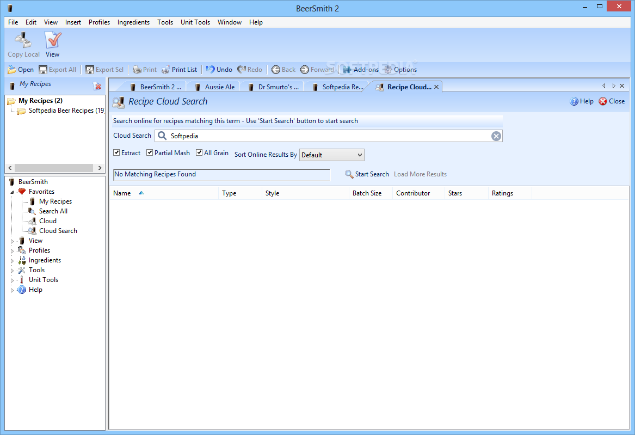
Task: Open the Unit Tools menu
Action: coord(195,22)
